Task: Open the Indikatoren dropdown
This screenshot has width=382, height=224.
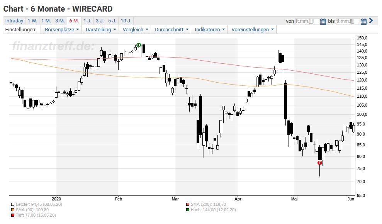Action: point(209,29)
